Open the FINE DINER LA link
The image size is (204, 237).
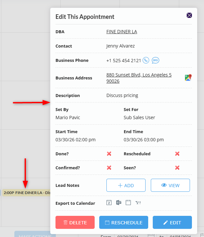122,32
